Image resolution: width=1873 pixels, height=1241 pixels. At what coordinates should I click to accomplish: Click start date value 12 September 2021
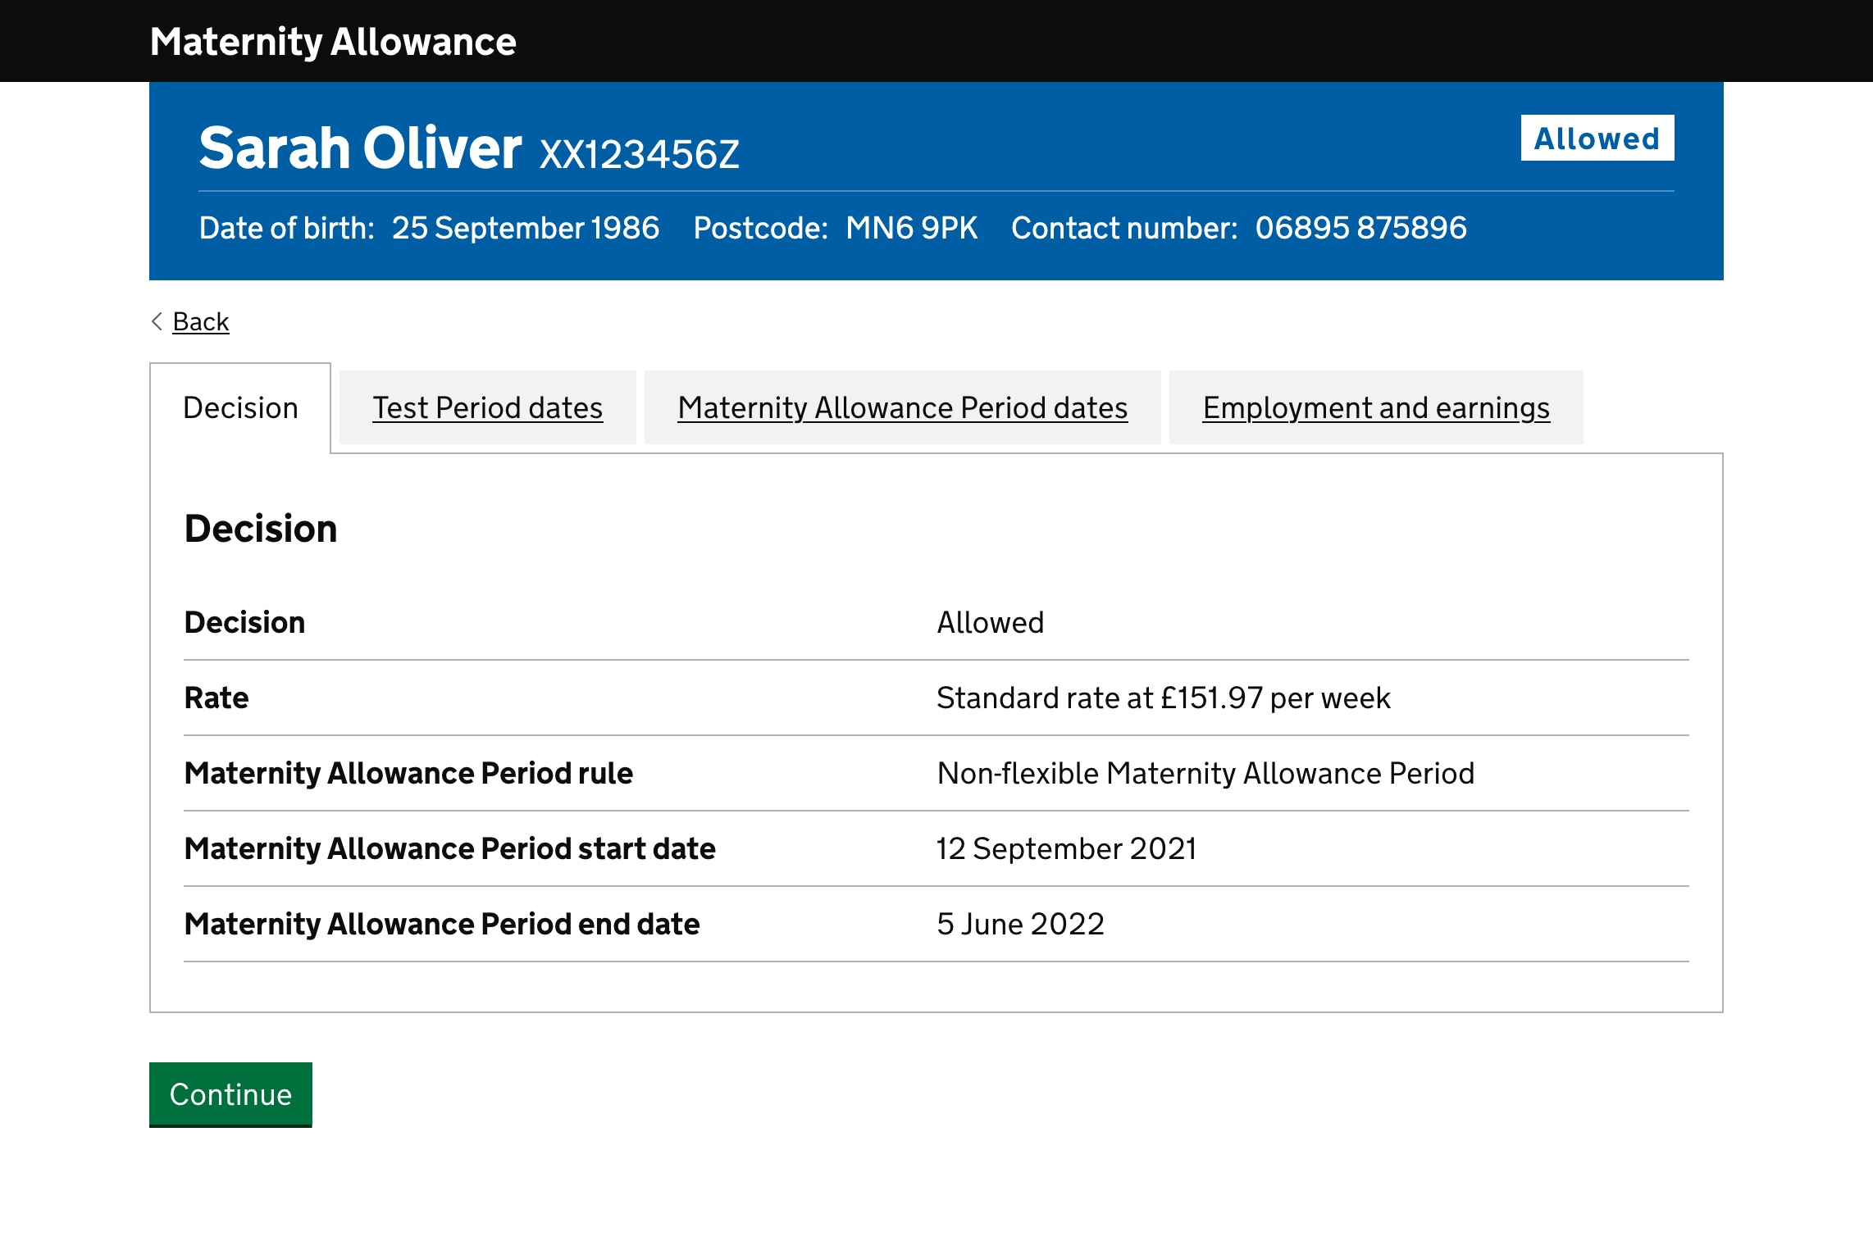click(1067, 849)
